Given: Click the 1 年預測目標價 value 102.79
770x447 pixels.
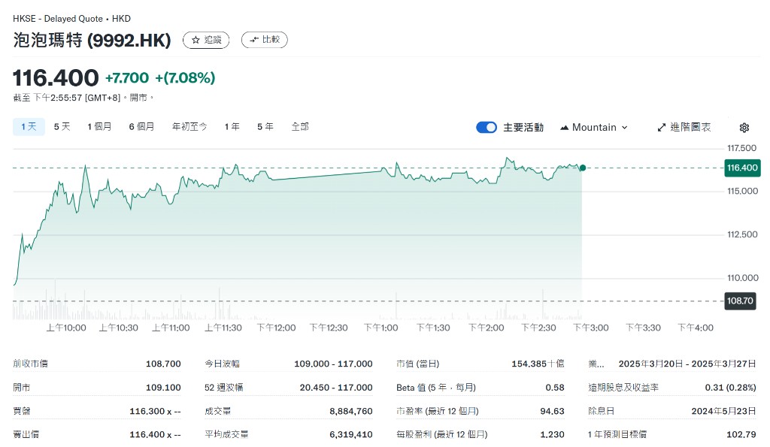Looking at the screenshot, I should 741,434.
